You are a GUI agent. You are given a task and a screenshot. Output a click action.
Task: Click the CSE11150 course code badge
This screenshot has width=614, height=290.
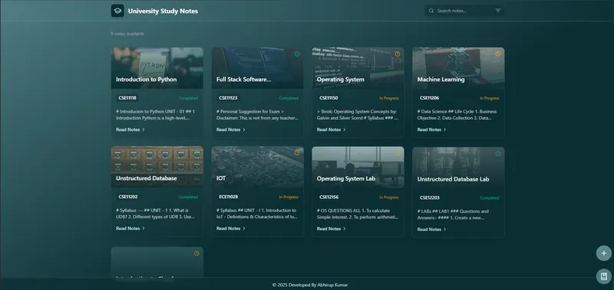tap(328, 98)
